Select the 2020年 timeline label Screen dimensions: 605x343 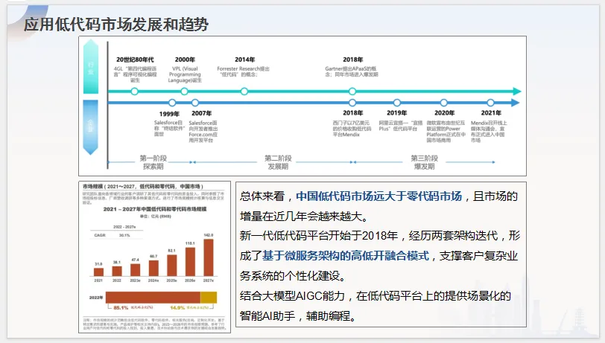pos(444,113)
